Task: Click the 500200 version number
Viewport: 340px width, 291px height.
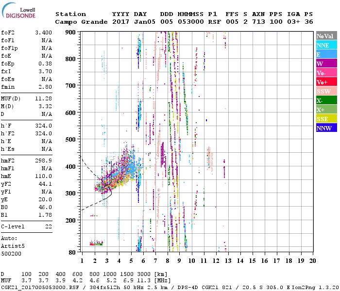Action: [x=11, y=254]
